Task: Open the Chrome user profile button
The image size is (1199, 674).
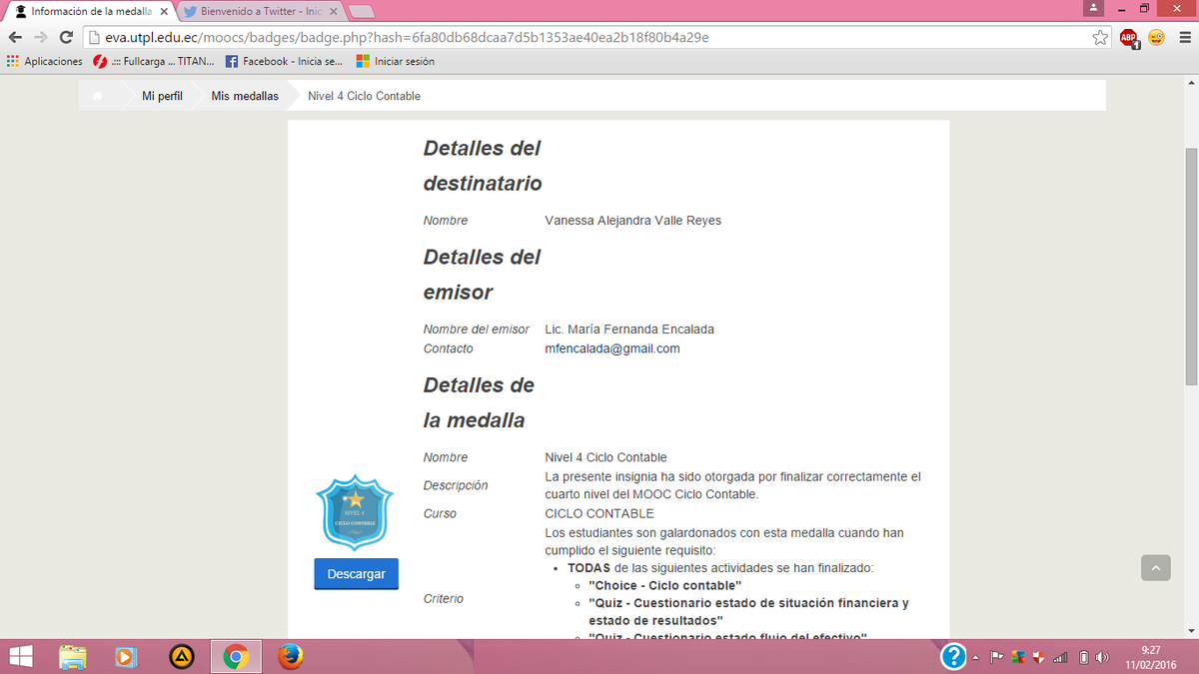Action: pos(1093,8)
